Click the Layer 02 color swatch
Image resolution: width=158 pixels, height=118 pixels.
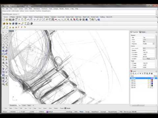tap(152, 82)
